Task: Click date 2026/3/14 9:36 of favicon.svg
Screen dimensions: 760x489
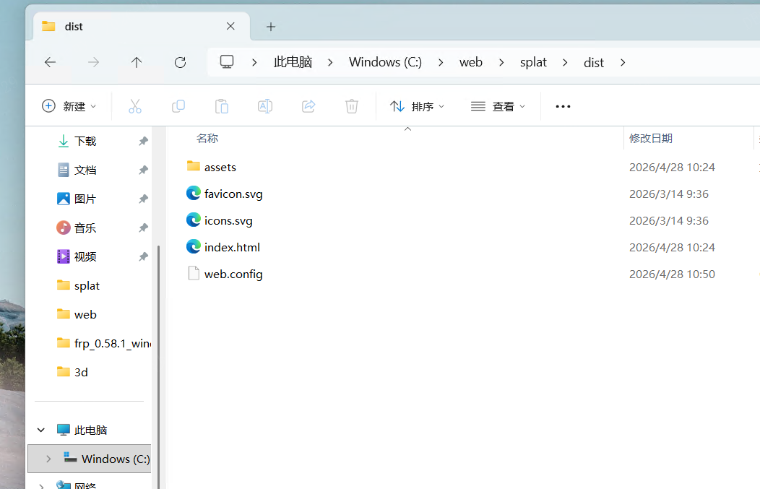Action: point(668,194)
